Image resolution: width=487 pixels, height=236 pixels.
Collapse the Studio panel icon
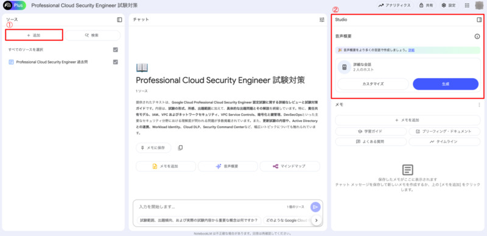point(479,20)
